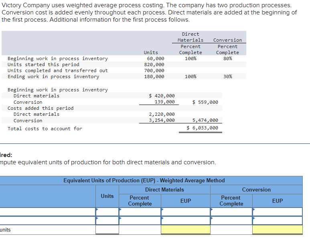The height and width of the screenshot is (242, 310).
Task: Click the yellow Conversion EUP total cell
Action: tap(278, 230)
